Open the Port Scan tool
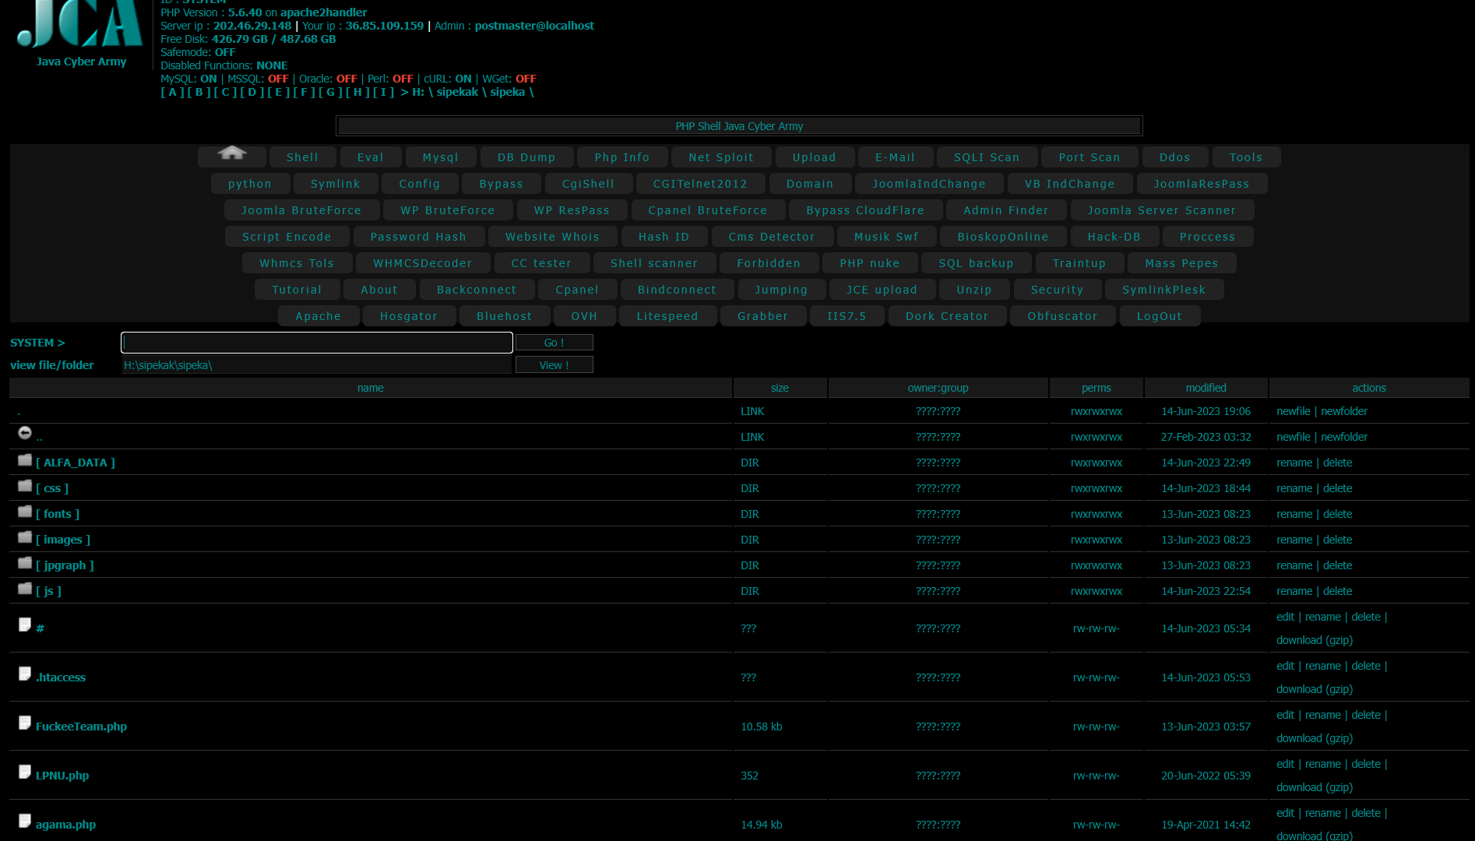The image size is (1475, 841). point(1090,157)
